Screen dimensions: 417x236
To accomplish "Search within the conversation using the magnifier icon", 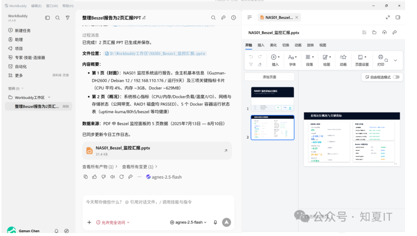I will click(x=213, y=18).
